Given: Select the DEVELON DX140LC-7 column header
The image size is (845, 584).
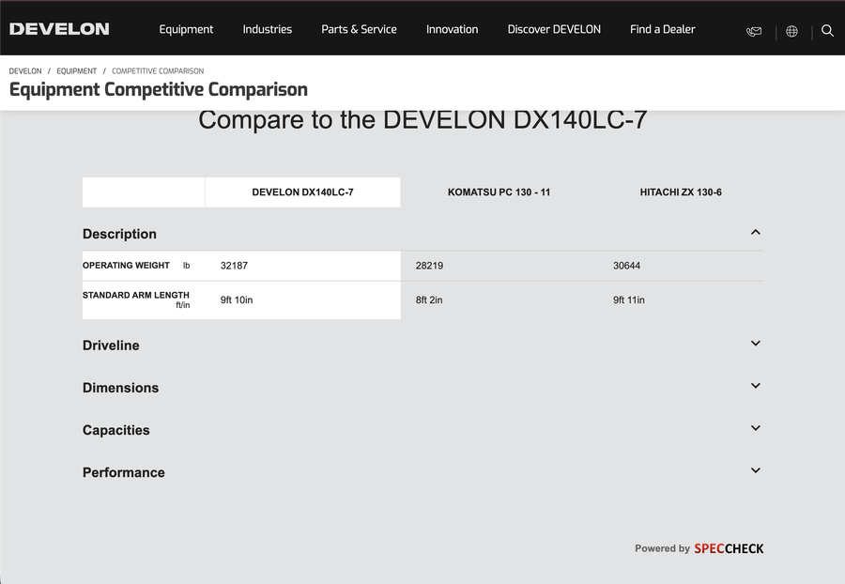Looking at the screenshot, I should point(303,192).
